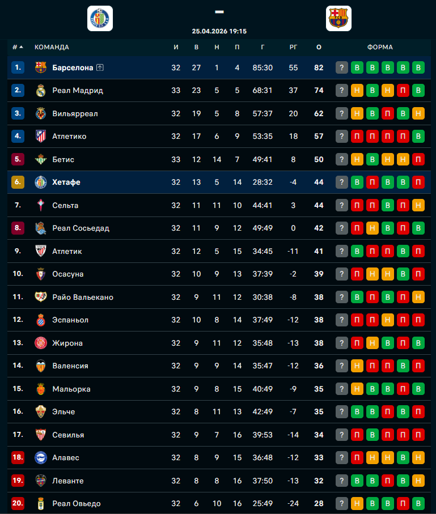This screenshot has width=436, height=514.
Task: Sort by the ФОРМА column header
Action: click(380, 47)
